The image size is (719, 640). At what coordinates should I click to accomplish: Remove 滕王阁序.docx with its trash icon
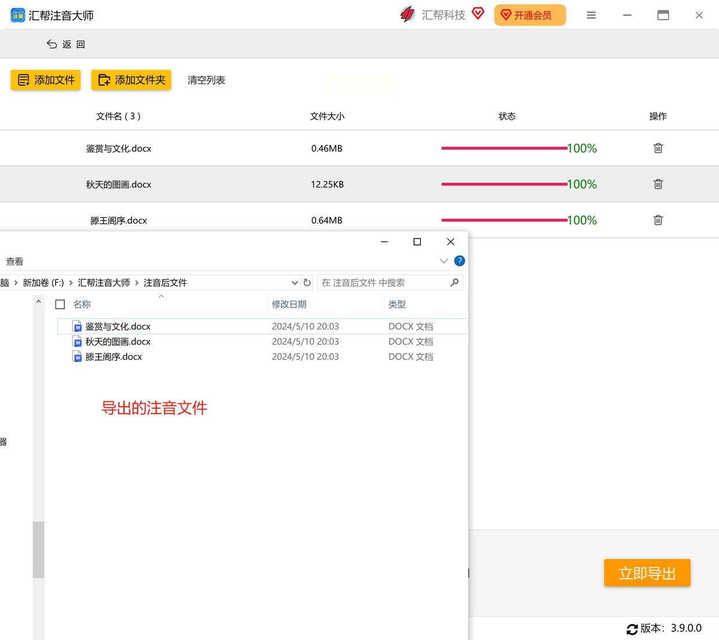[658, 220]
